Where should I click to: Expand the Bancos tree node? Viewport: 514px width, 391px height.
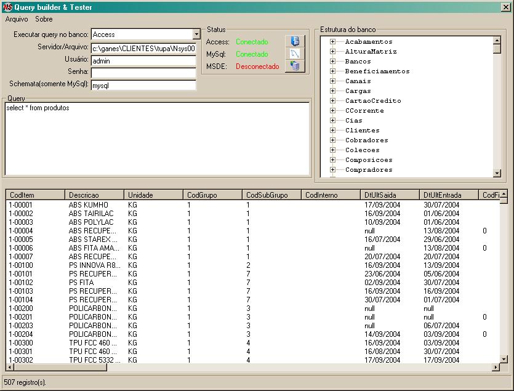point(332,62)
